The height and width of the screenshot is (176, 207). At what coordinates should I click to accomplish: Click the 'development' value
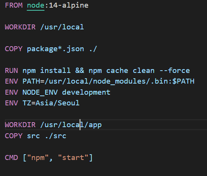coord(86,92)
